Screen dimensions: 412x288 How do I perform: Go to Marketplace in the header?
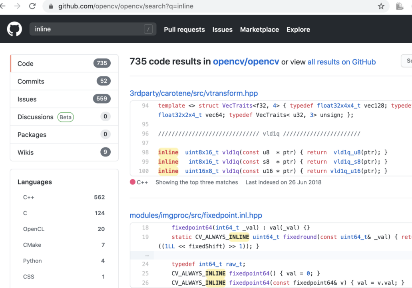[x=259, y=30]
